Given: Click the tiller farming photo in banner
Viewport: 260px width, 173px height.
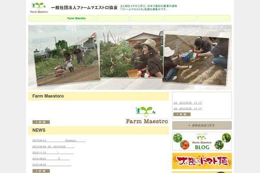Looking at the screenshot, I should 65,60.
